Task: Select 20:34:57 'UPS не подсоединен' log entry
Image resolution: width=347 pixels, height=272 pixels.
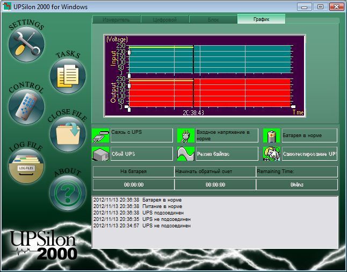Action: tap(142, 225)
